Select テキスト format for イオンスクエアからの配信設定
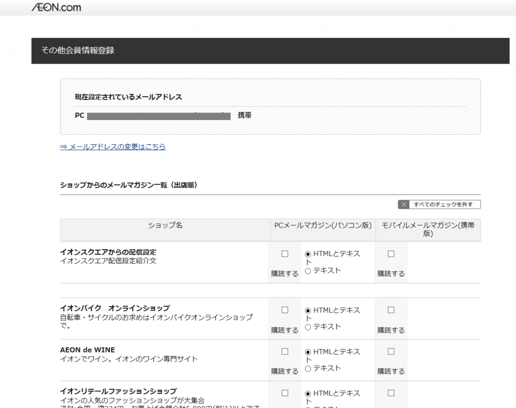 308,271
